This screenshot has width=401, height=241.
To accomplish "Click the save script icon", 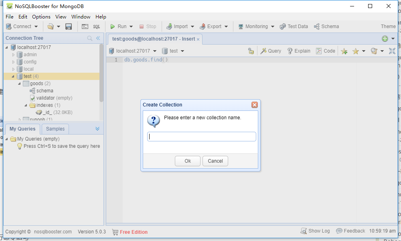I will point(69,27).
